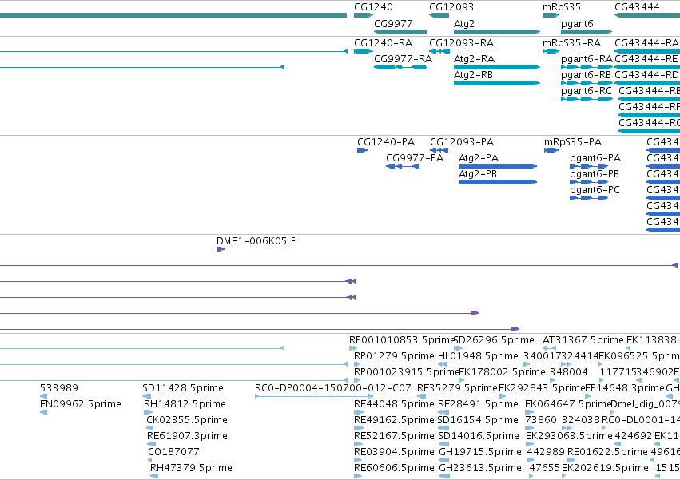Click the CG12093-PA protein feature
This screenshot has height=480, width=680.
click(439, 150)
